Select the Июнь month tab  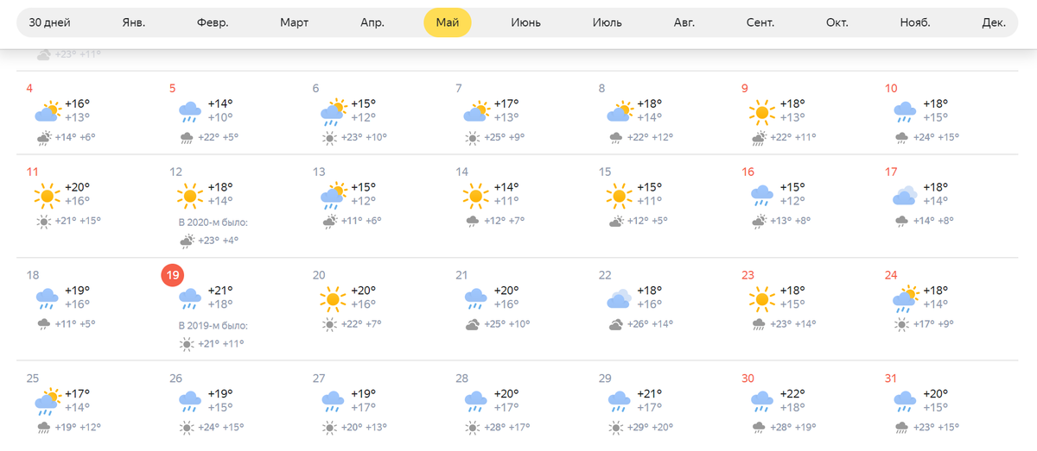tap(527, 22)
